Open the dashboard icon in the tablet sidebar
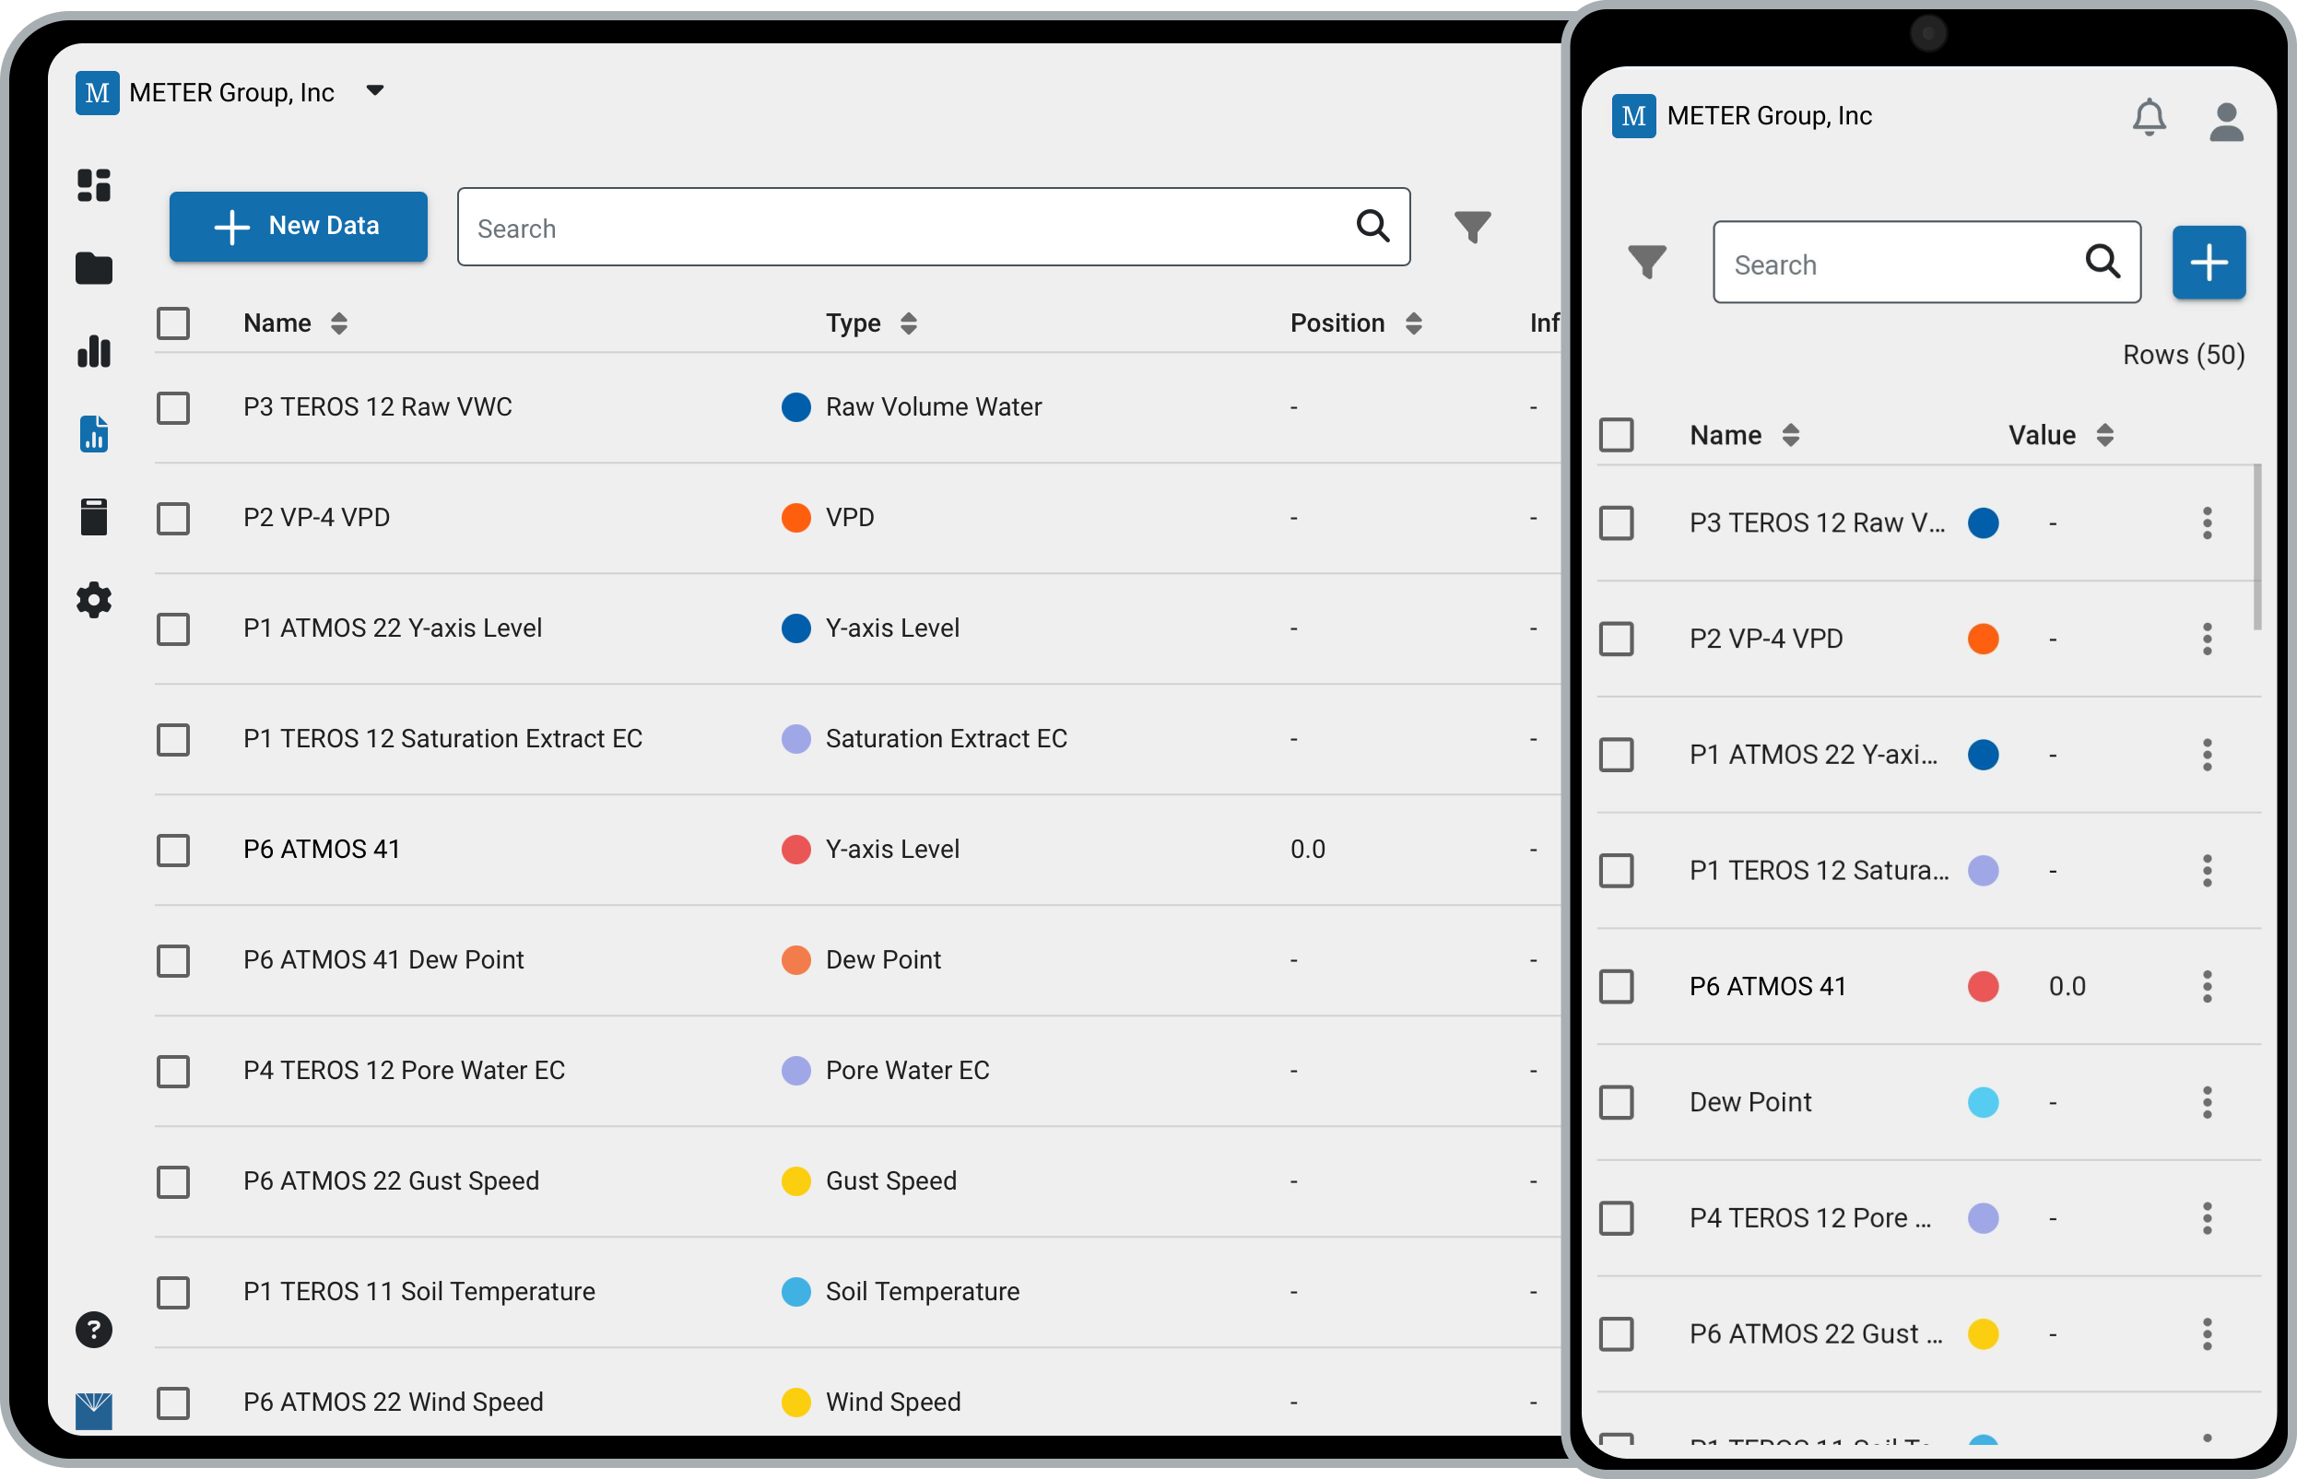2297x1479 pixels. (x=94, y=184)
